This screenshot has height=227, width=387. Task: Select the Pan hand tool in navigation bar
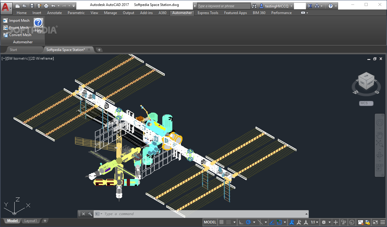tap(379, 135)
